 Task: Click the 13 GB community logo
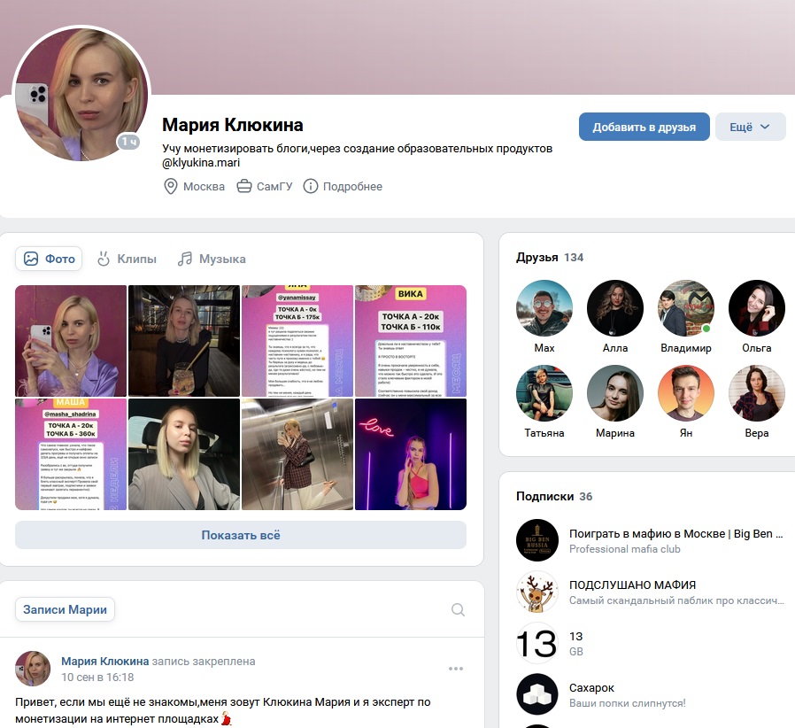click(536, 643)
